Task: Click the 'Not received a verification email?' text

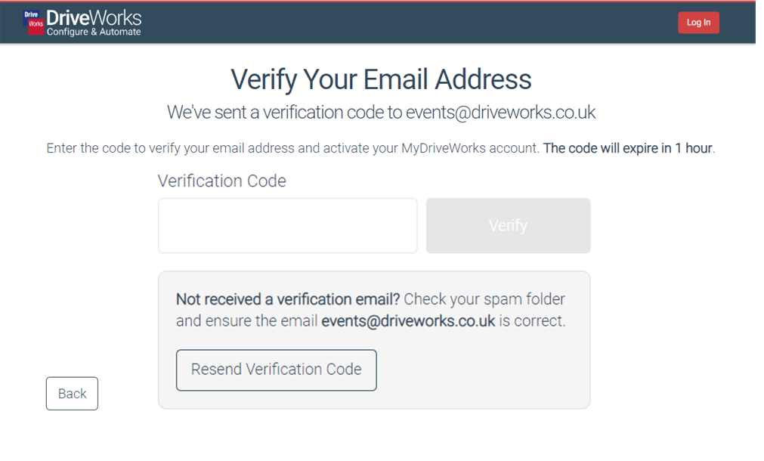Action: point(287,299)
